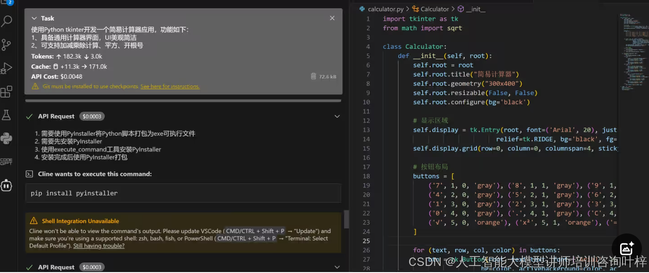Open the Still having trouble? link
Screen dimensions: 649x273
99,246
